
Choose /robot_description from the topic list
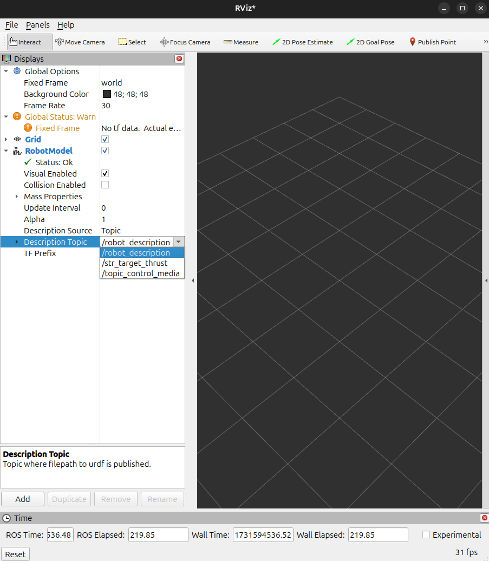pos(142,252)
